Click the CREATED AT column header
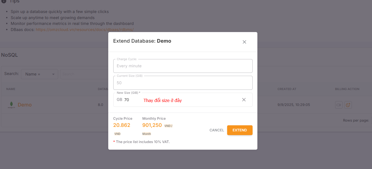Image resolution: width=372 pixels, height=169 pixels. [287, 89]
